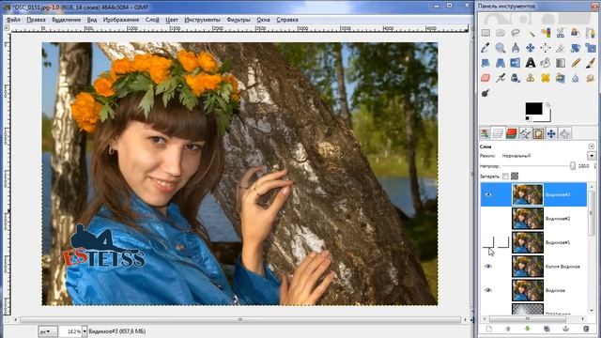Select the Shear tool

(x=485, y=63)
